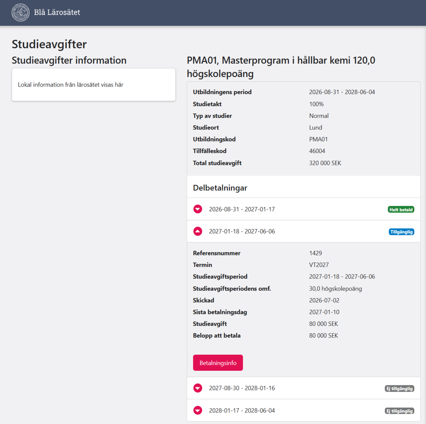Screen dimensions: 426x424
Task: Click Utbildningens period value 2026-08-31 - 2028-06-04
Action: click(342, 92)
